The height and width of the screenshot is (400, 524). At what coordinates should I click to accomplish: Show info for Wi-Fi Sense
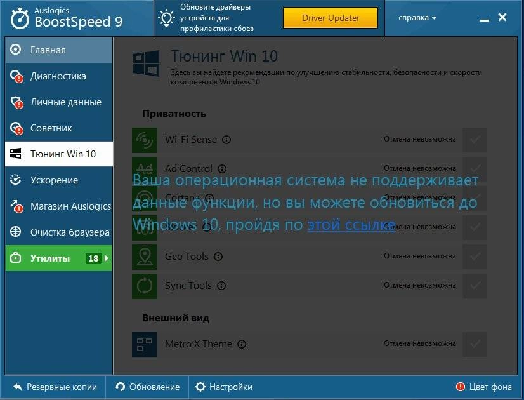click(x=226, y=140)
